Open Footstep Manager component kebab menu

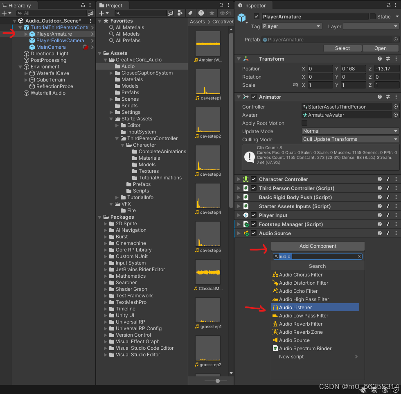(396, 224)
